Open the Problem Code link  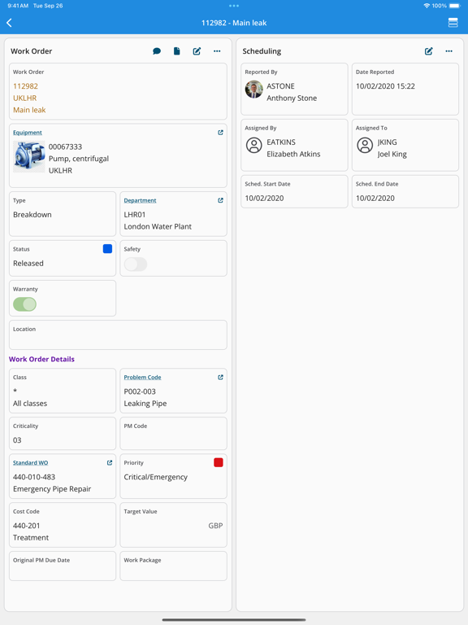point(142,377)
